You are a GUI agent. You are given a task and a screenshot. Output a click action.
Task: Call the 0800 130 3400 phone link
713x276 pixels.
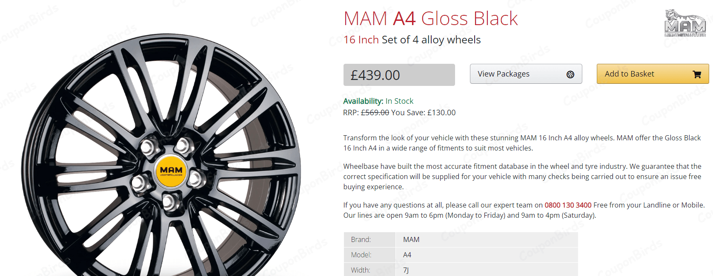(x=568, y=205)
